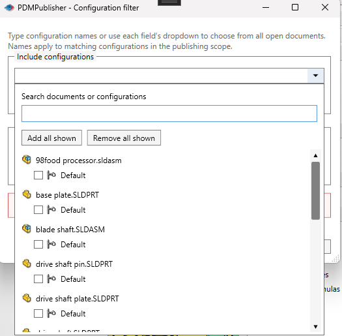The image size is (342, 336).
Task: Minimize the Configuration filter window
Action: pyautogui.click(x=266, y=7)
